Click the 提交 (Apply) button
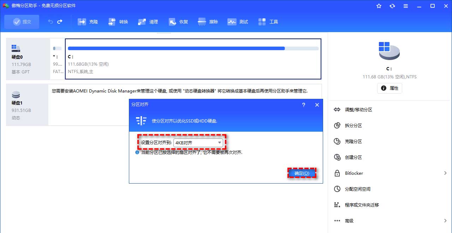 tap(22, 22)
